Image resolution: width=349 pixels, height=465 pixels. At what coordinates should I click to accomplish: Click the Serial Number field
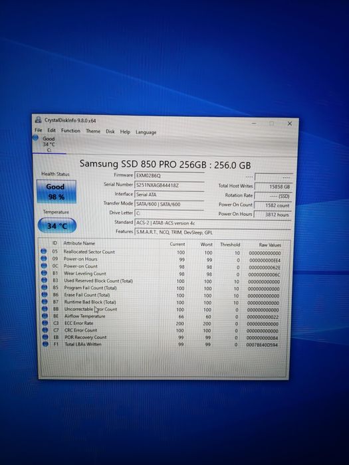[x=170, y=185]
